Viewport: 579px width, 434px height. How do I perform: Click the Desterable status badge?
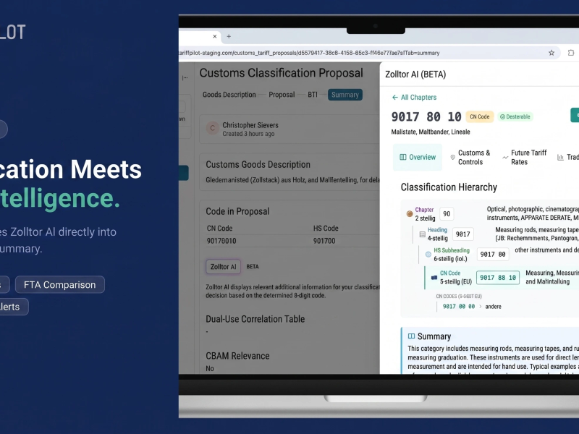(x=515, y=116)
